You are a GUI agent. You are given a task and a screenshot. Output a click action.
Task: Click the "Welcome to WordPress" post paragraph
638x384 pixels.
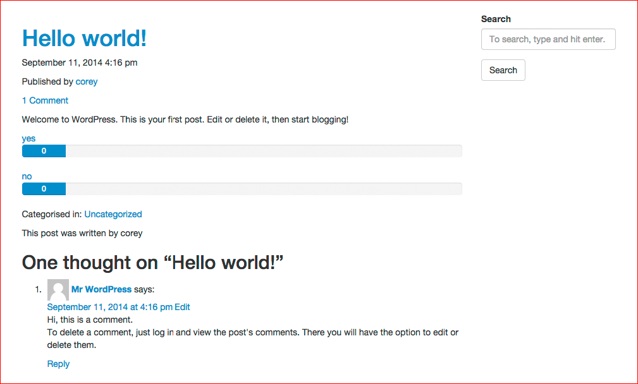click(x=185, y=119)
